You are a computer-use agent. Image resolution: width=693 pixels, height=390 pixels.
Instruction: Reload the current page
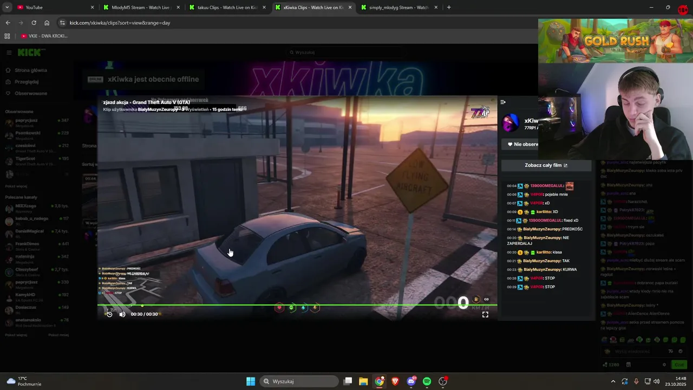click(34, 23)
